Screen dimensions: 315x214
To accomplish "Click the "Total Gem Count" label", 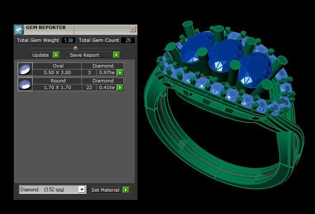I will pos(99,40).
